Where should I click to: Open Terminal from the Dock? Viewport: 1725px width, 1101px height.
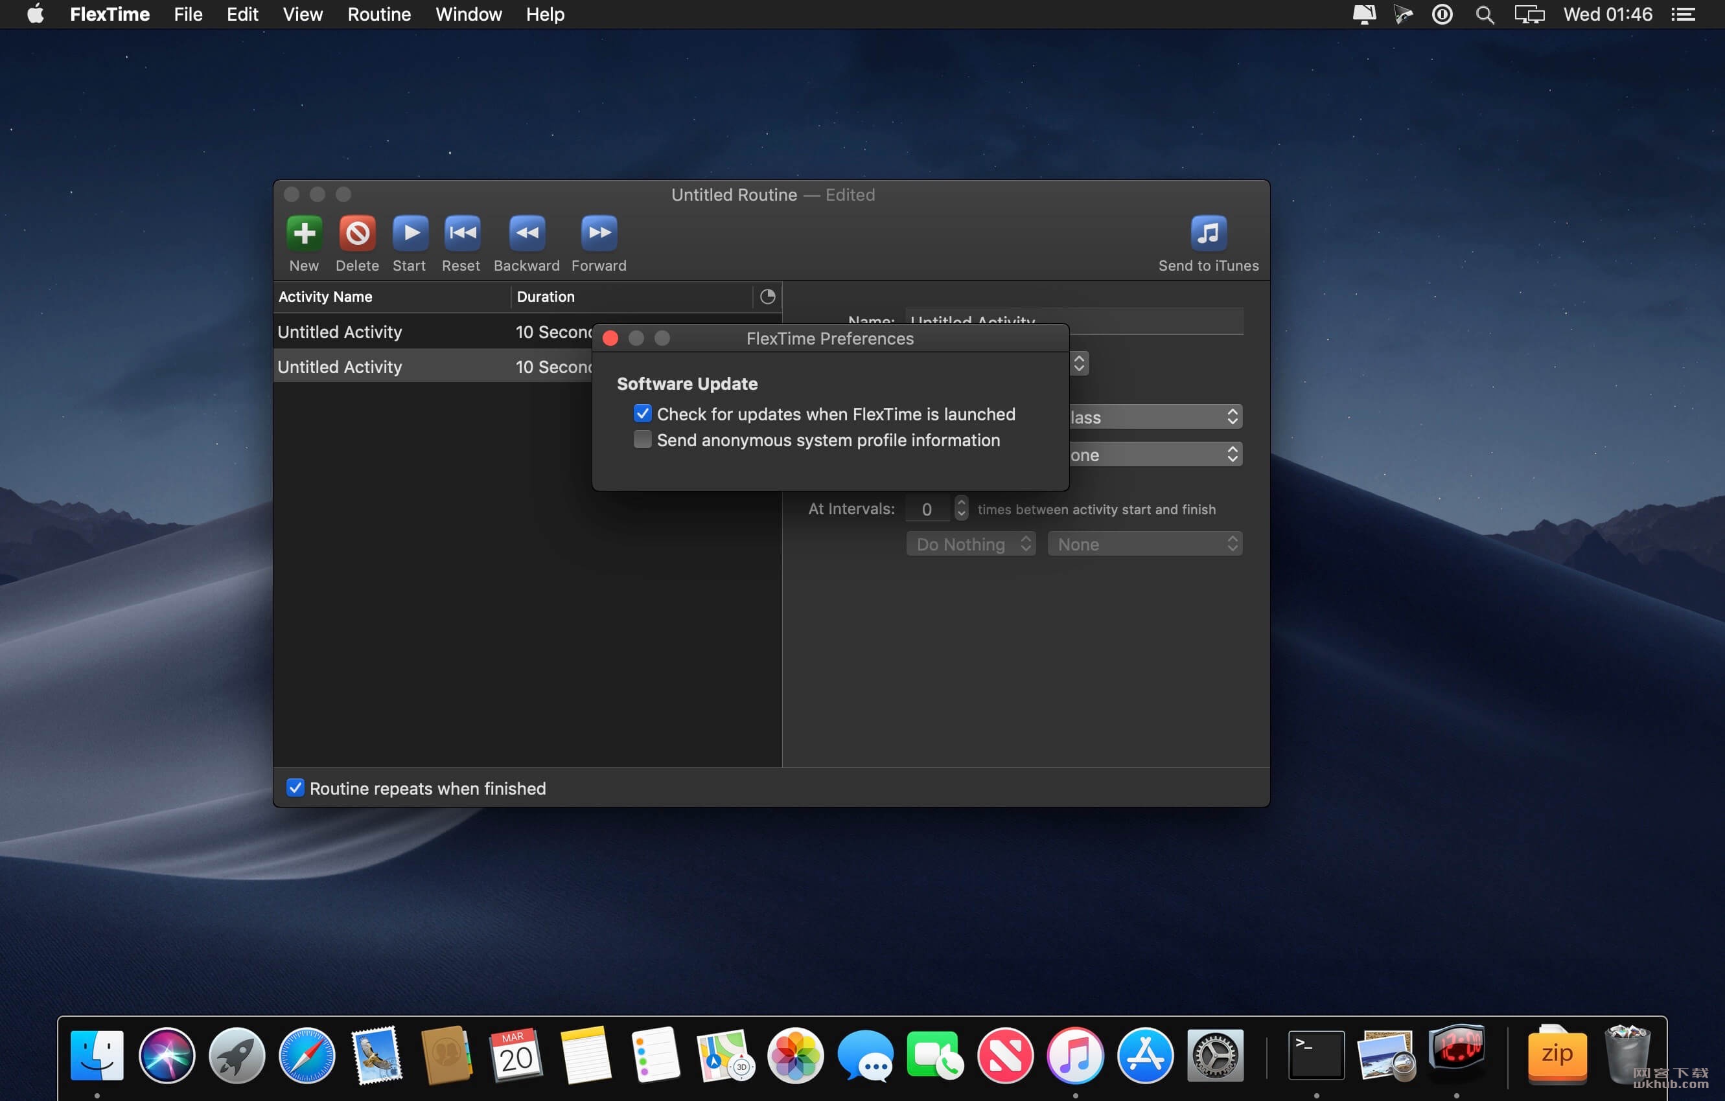1316,1055
